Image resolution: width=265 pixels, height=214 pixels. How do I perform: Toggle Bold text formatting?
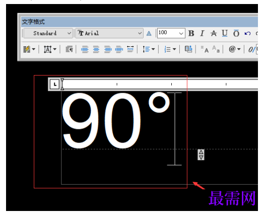(x=191, y=33)
